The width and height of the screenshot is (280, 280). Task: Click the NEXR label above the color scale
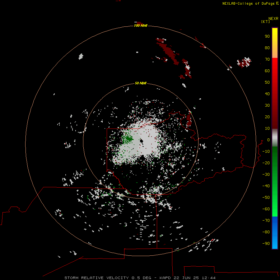coord(273,19)
